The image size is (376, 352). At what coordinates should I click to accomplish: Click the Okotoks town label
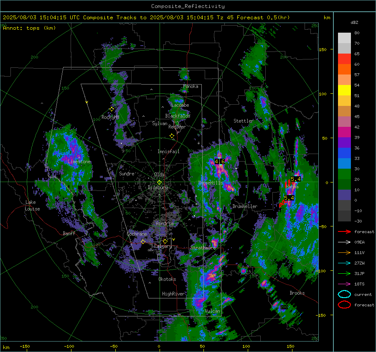(167, 279)
